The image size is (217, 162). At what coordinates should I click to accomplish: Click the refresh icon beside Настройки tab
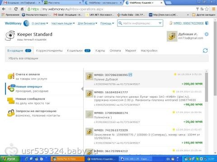click(x=205, y=50)
